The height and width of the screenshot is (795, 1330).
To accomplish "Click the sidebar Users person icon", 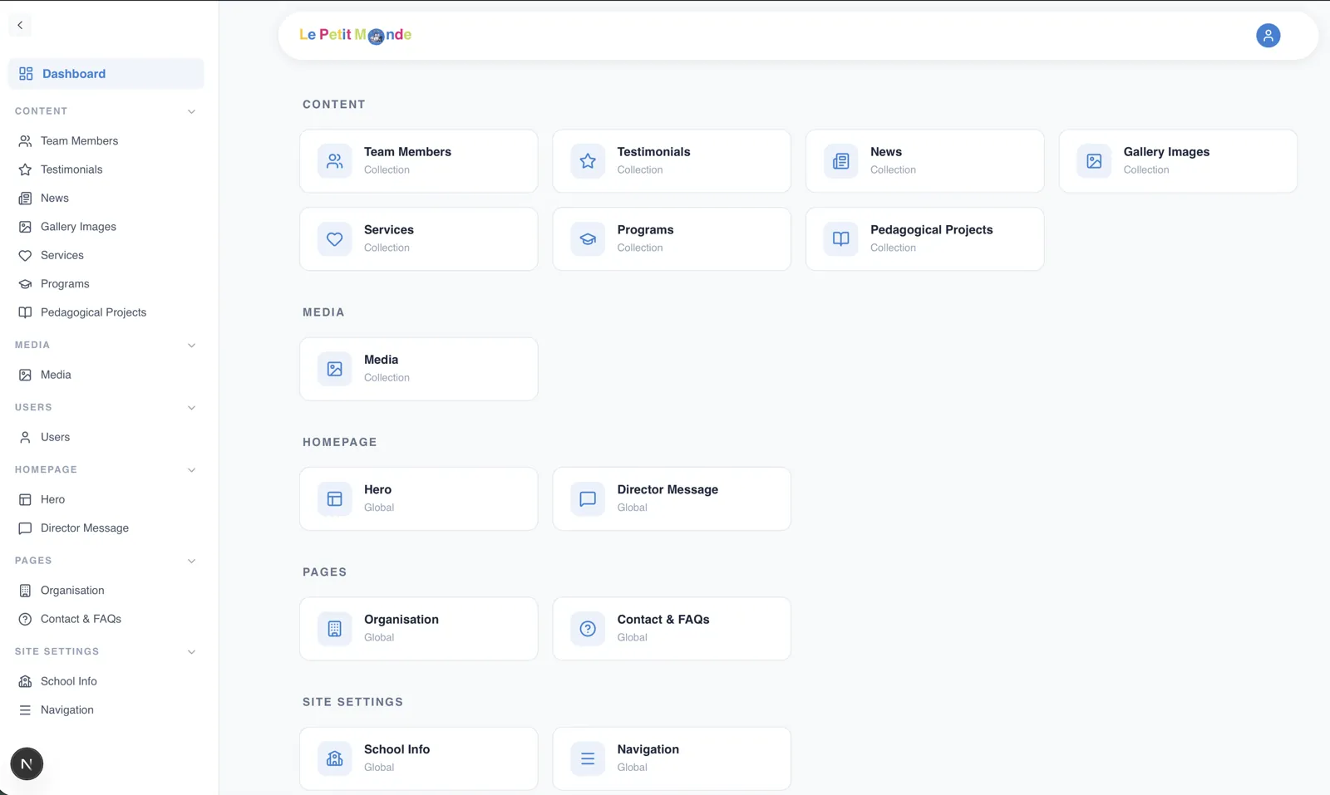I will click(x=25, y=437).
